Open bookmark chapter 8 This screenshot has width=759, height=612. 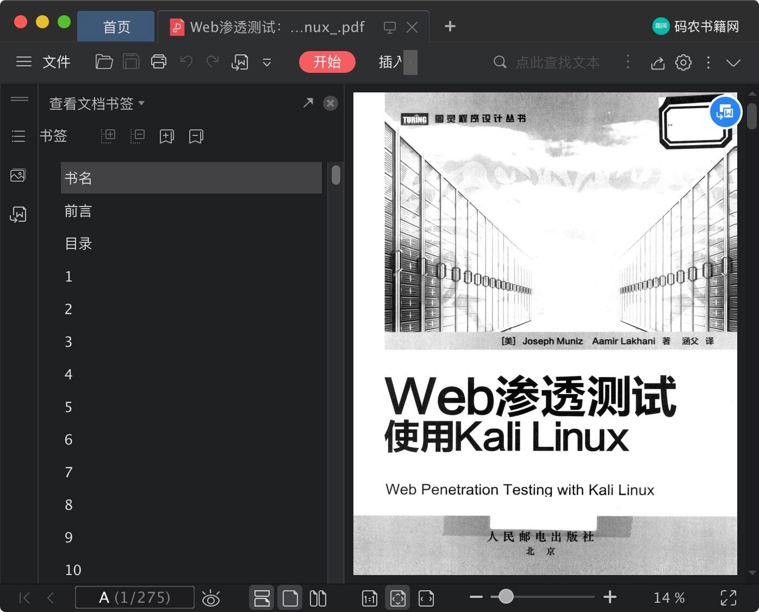pos(191,504)
